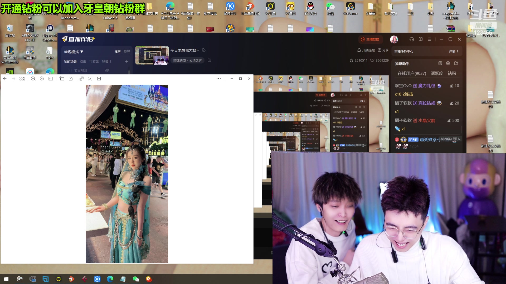
Task: Open photo viewer more options ellipsis menu
Action: (218, 79)
